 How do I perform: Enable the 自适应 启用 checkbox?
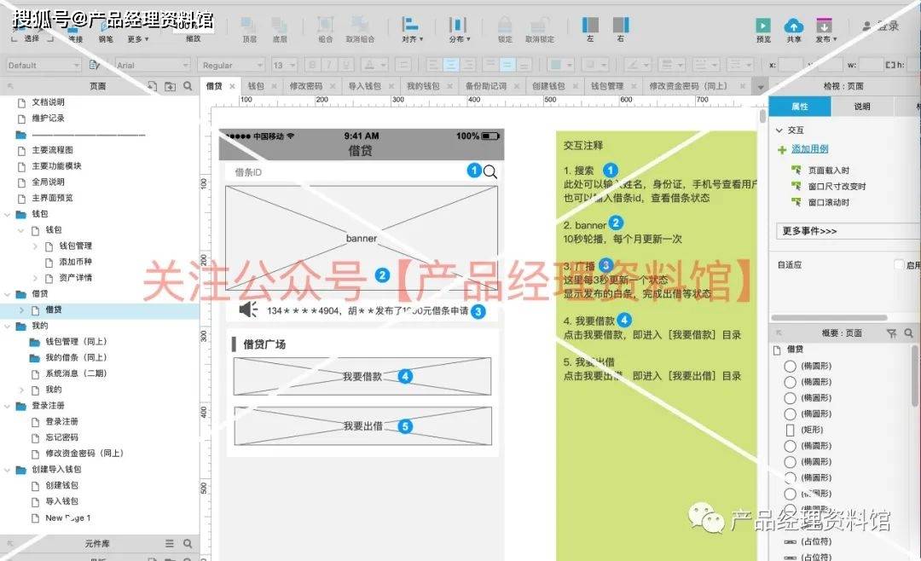click(x=899, y=264)
